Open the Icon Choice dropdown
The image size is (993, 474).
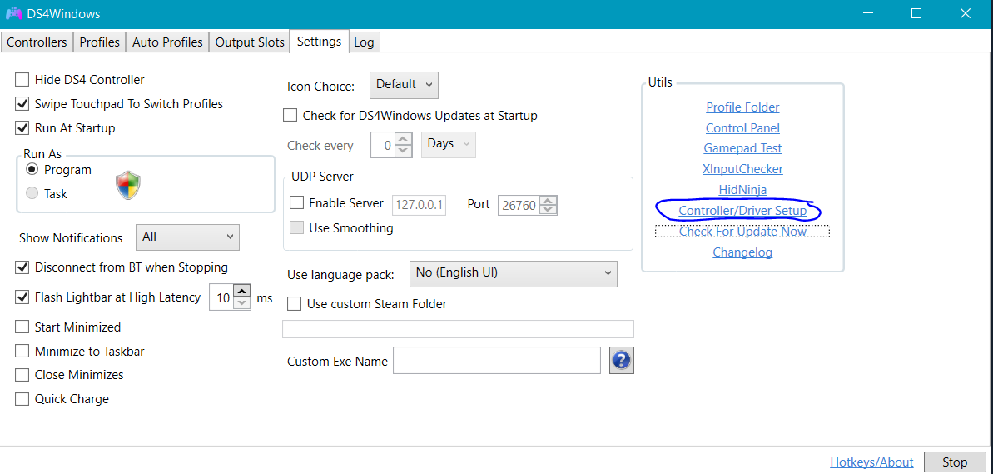(404, 85)
